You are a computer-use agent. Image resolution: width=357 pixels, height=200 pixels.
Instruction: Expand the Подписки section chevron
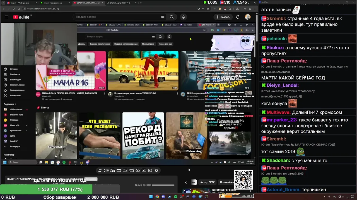click(x=16, y=104)
